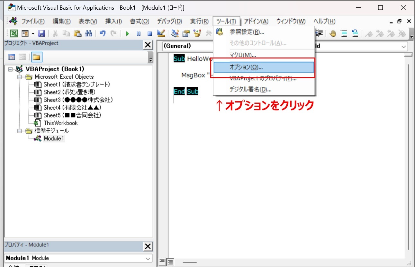This screenshot has height=267, width=415.
Task: Collapse the VBAProject (Book1) tree node
Action: 10,69
